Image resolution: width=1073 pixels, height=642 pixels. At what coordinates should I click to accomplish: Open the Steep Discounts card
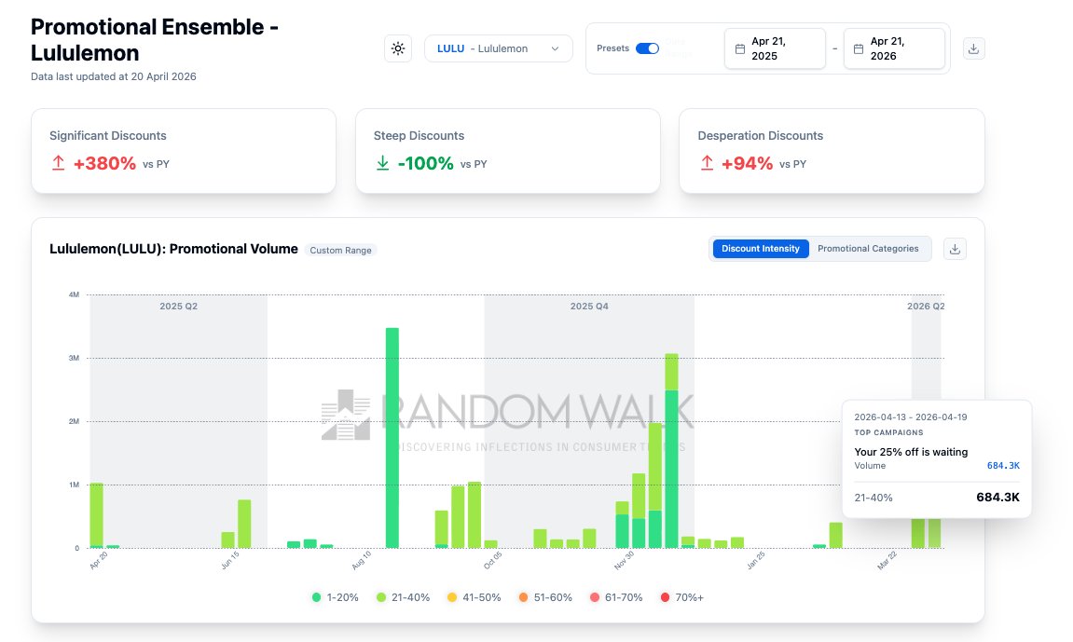(x=508, y=150)
